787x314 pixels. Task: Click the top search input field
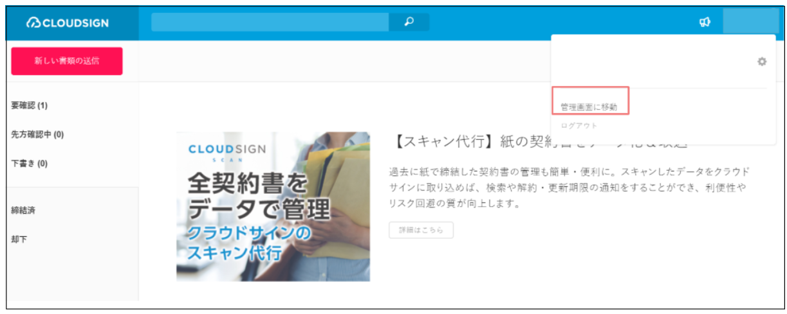(270, 22)
